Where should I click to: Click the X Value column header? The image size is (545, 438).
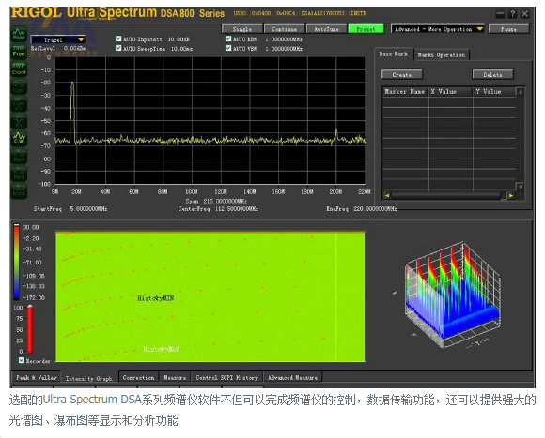coord(450,92)
